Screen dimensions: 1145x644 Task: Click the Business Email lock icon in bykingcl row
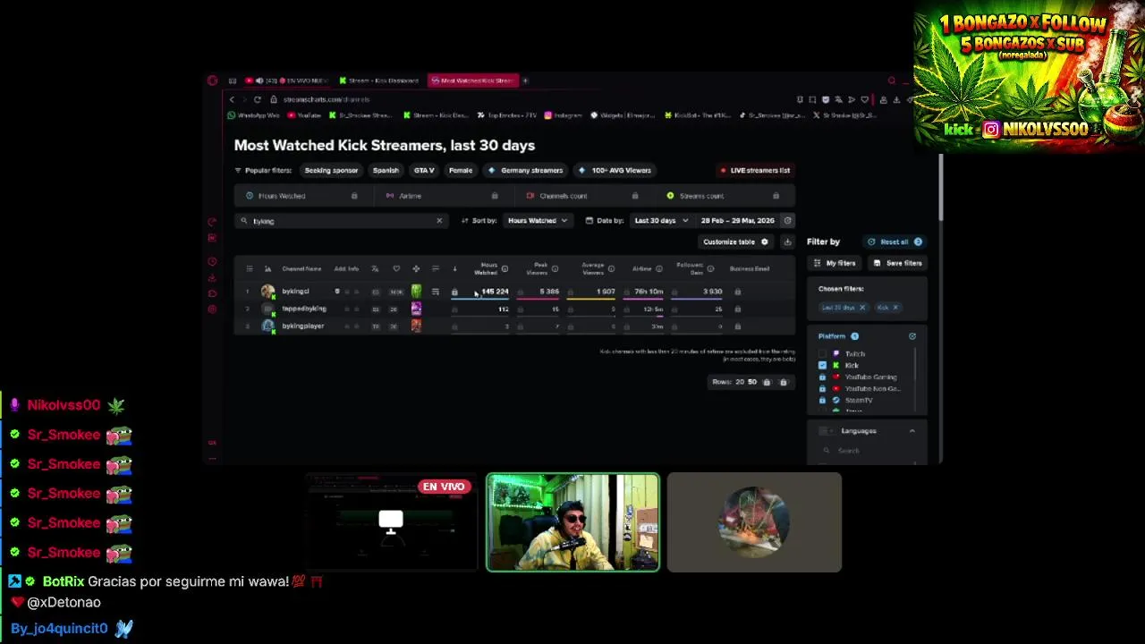tap(738, 292)
